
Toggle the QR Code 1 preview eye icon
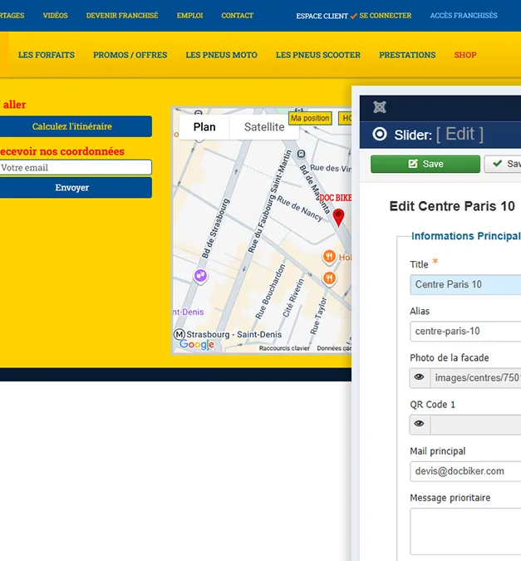click(420, 425)
